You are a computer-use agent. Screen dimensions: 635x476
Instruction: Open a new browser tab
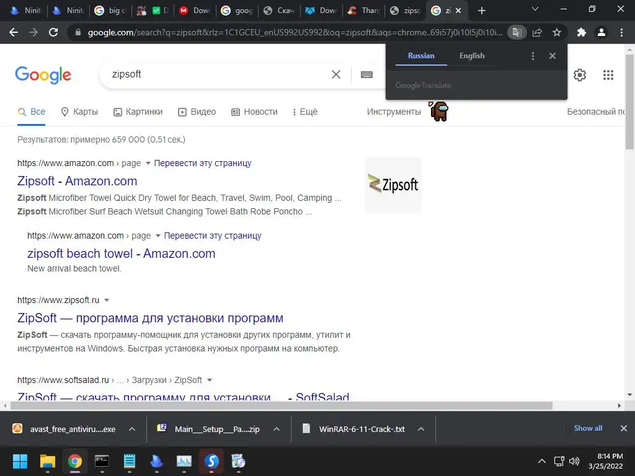pos(481,11)
